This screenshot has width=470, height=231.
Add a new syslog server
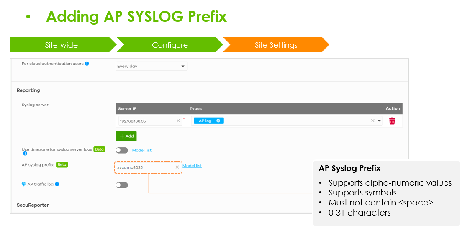click(x=126, y=136)
